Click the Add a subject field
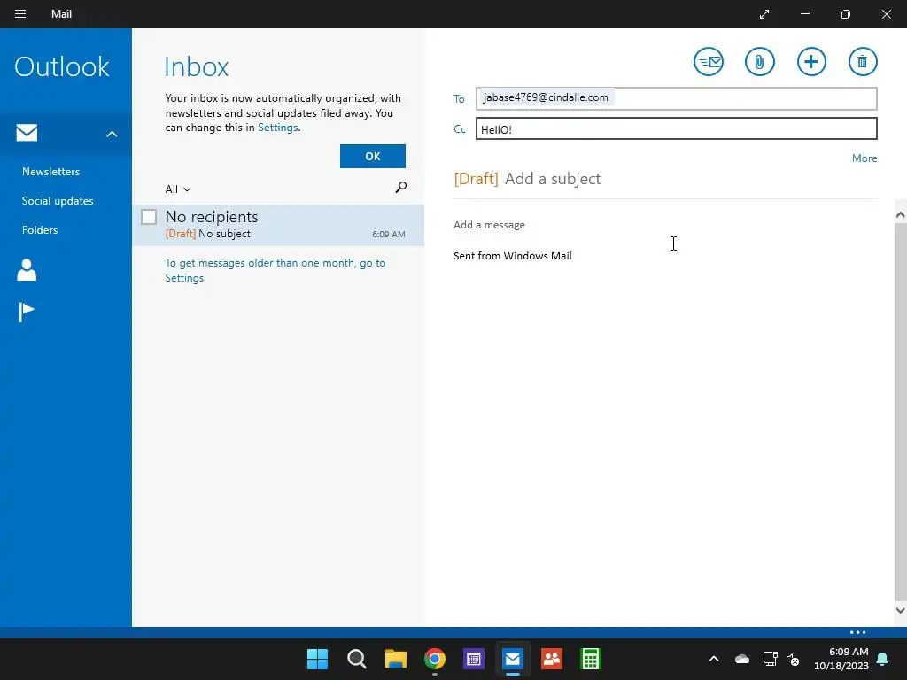This screenshot has width=907, height=680. pyautogui.click(x=553, y=179)
